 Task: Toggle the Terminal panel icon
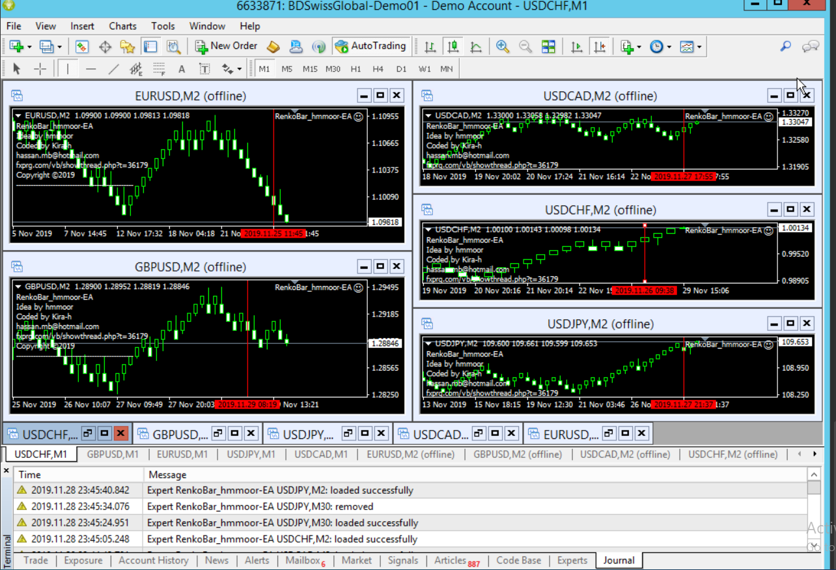tap(150, 46)
